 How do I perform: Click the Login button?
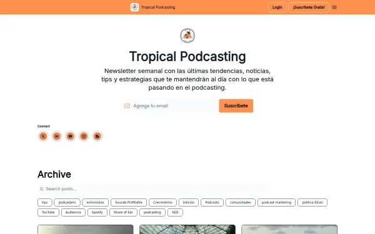(277, 7)
